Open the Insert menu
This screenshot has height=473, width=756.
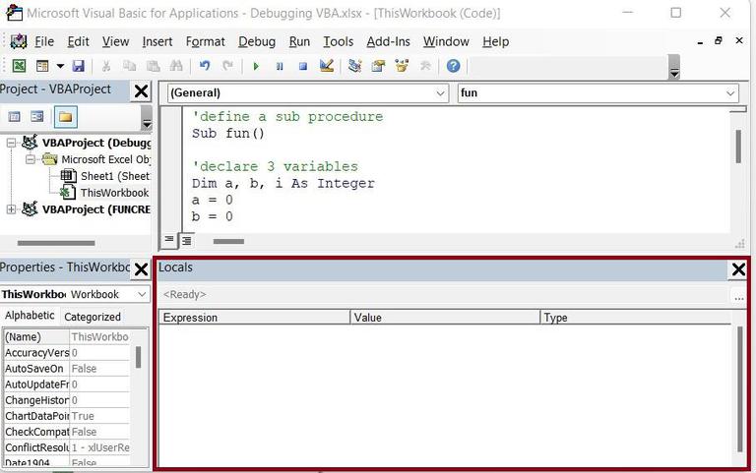[x=157, y=42]
